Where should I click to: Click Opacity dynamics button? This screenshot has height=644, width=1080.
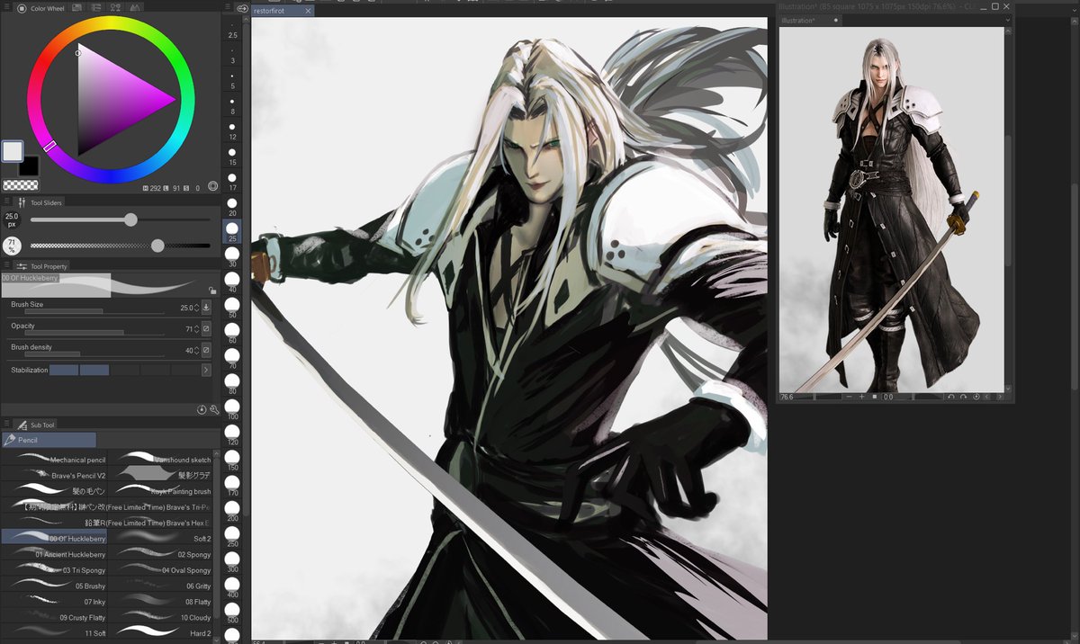(x=206, y=329)
